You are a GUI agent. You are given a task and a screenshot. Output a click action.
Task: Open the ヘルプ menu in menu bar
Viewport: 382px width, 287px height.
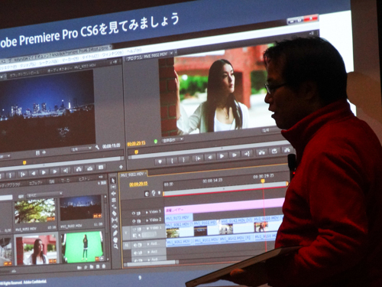point(134,51)
